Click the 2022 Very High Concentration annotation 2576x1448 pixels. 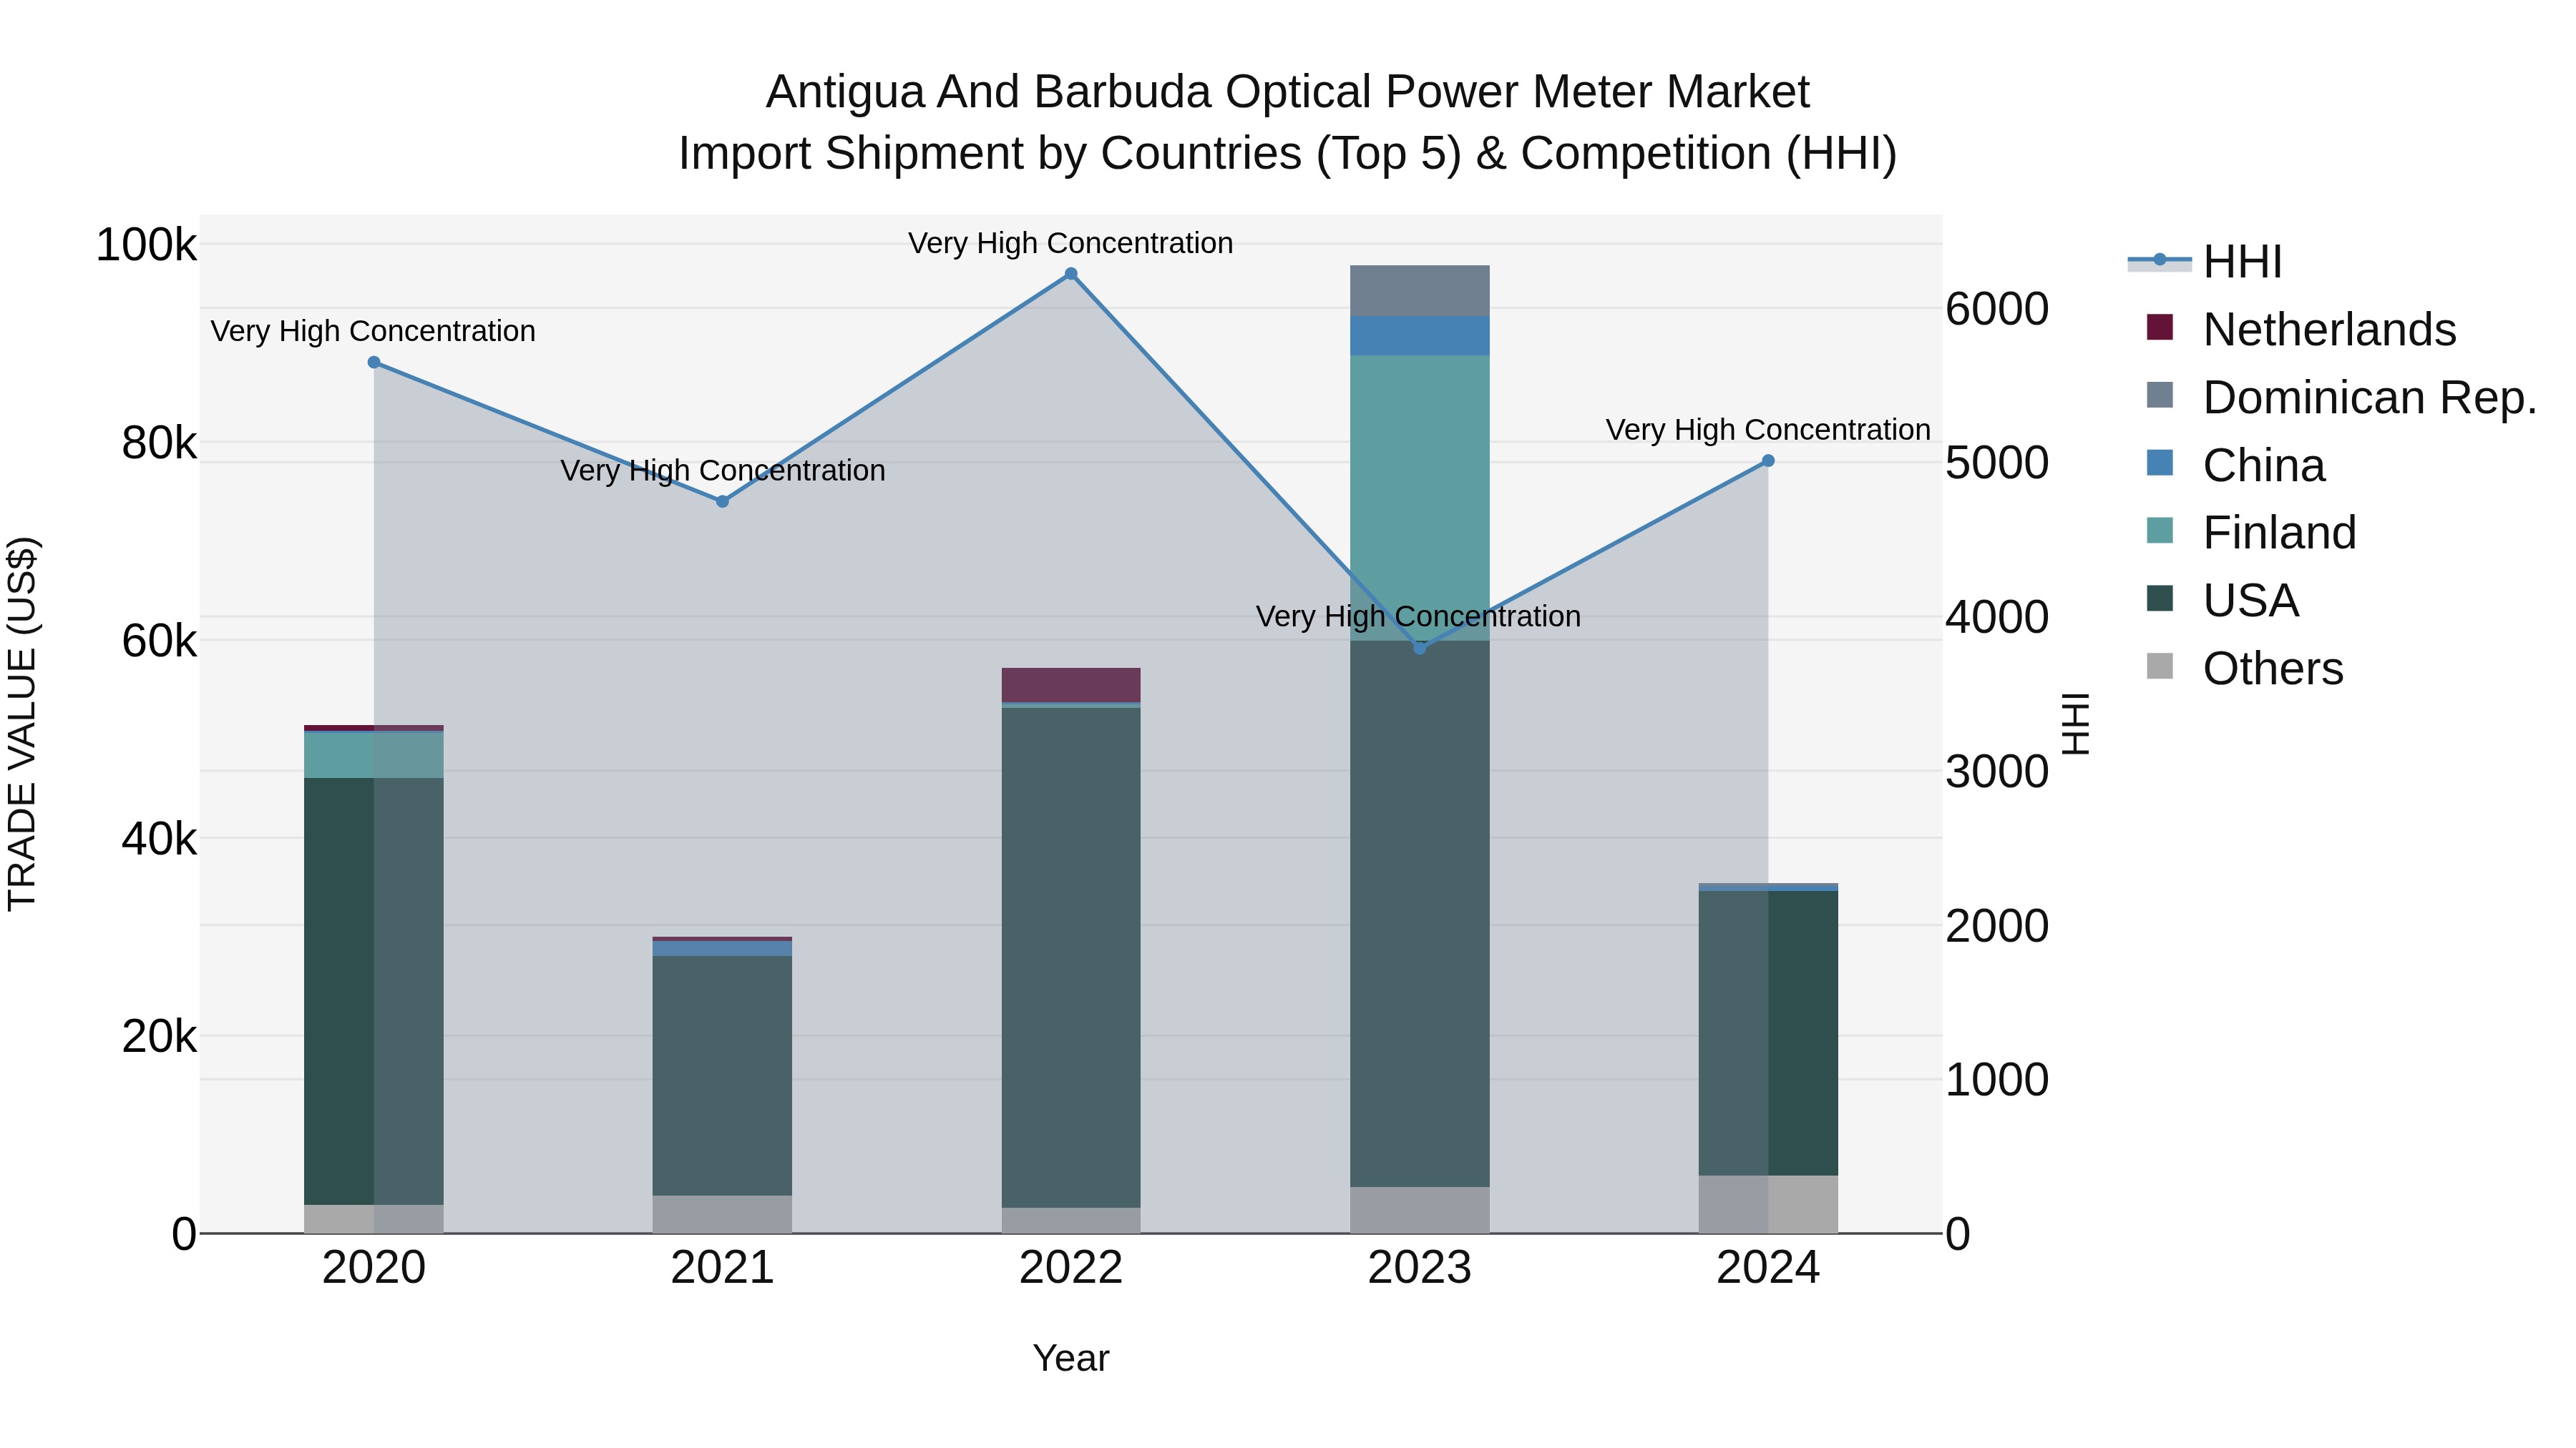click(1071, 243)
